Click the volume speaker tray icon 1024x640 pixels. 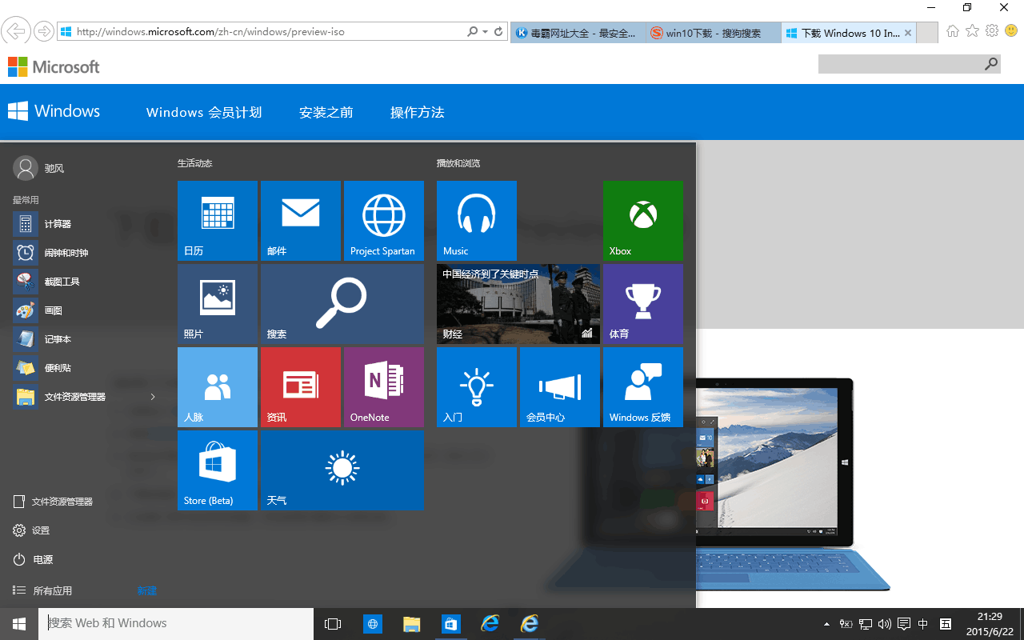[x=885, y=624]
